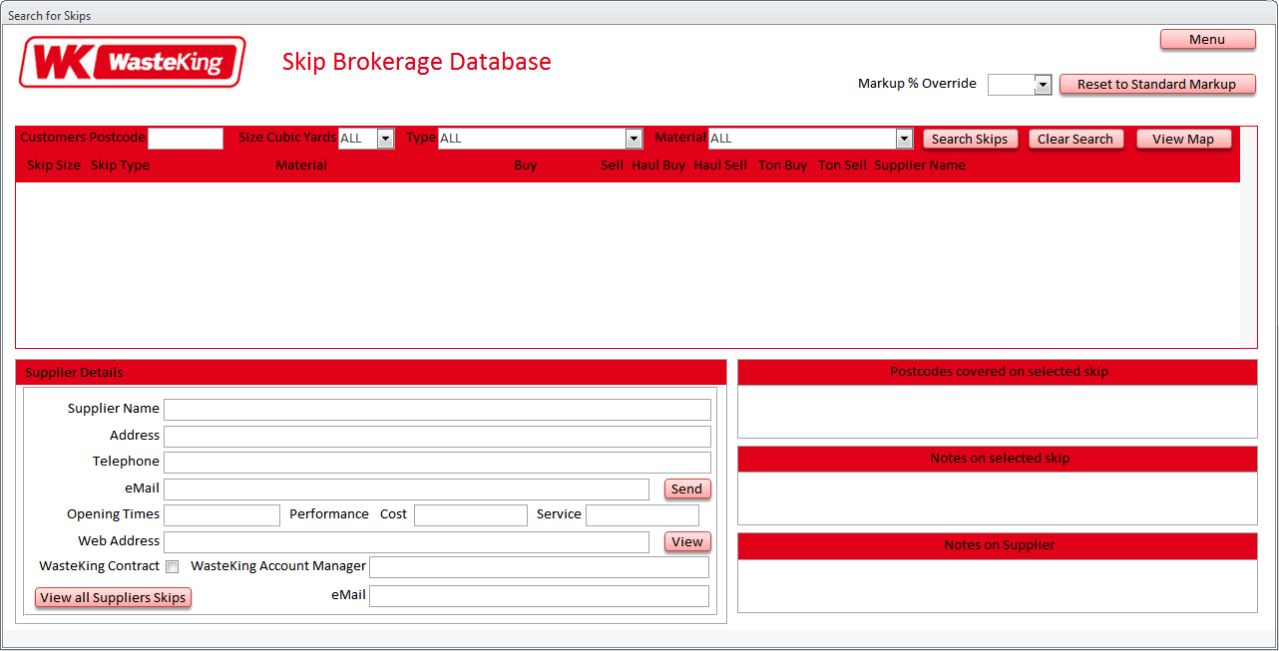Click the Haul Sell column header
Screen dimensions: 1279x651
click(x=720, y=165)
